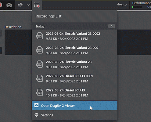Viewport: 151px width, 122px height.
Task: Open the undo history dropdown chevron
Action: (125, 5)
